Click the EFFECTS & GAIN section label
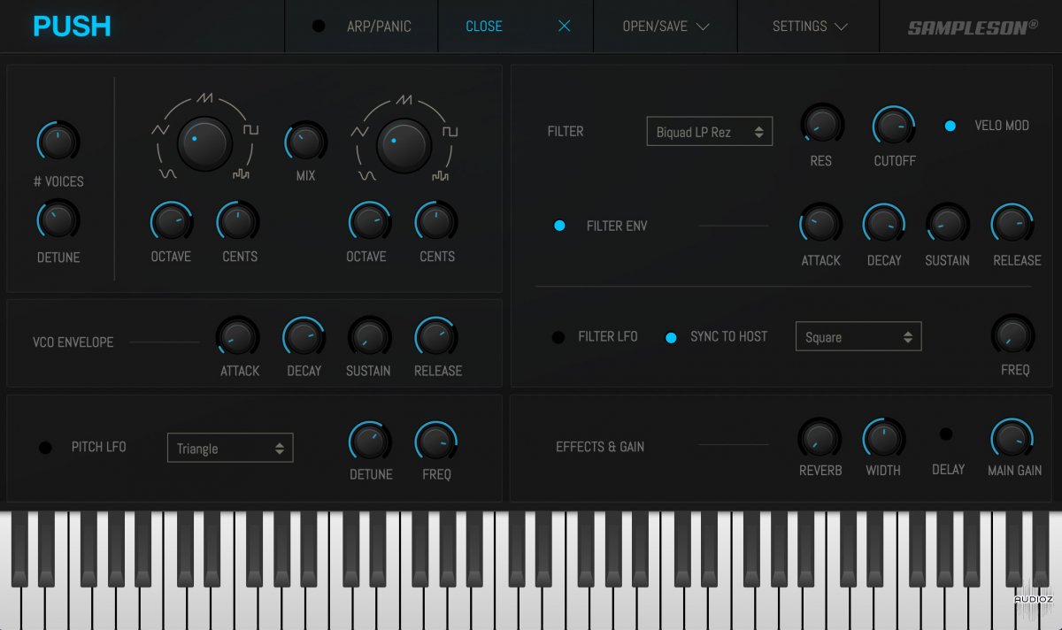The width and height of the screenshot is (1062, 630). click(x=600, y=447)
